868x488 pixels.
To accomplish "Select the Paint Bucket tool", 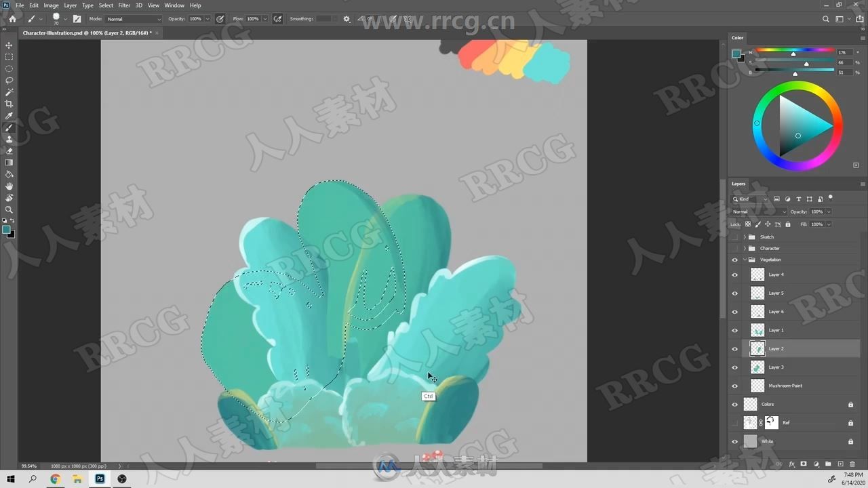I will [9, 174].
